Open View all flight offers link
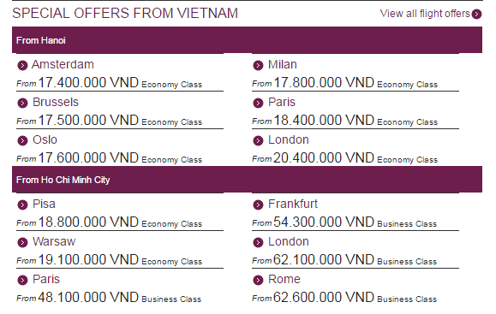 point(425,14)
